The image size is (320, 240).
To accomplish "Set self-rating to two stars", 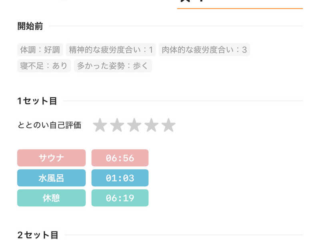I will 117,125.
